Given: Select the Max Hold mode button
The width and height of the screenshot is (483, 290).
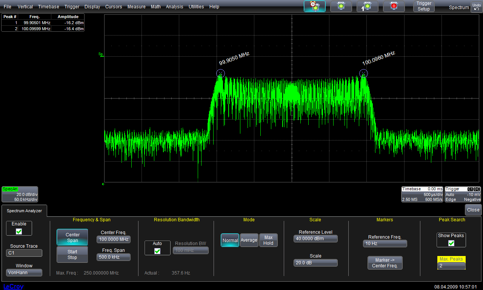Looking at the screenshot, I should (x=268, y=240).
